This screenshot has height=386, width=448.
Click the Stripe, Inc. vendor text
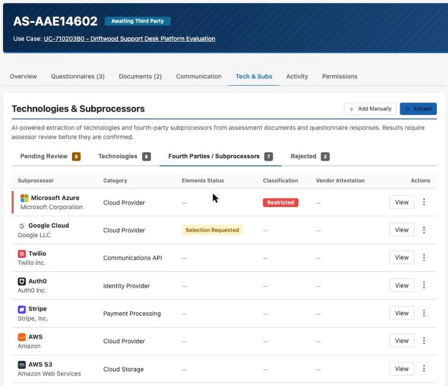click(33, 318)
